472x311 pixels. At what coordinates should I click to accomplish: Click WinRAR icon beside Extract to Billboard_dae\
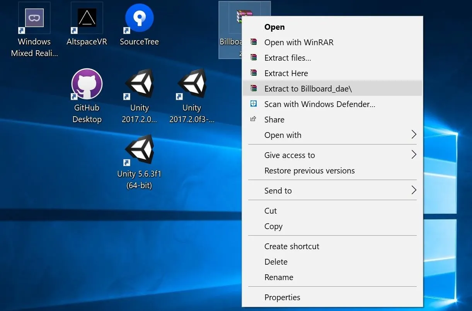click(254, 88)
